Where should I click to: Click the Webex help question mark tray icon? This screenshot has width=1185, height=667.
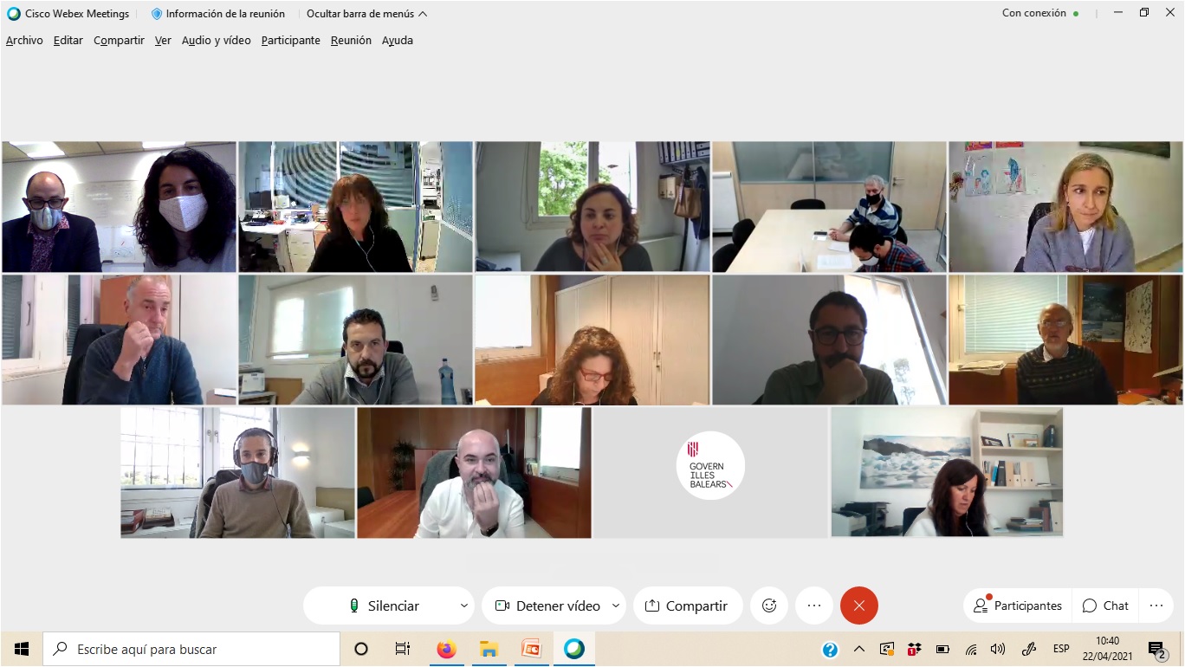pos(830,649)
